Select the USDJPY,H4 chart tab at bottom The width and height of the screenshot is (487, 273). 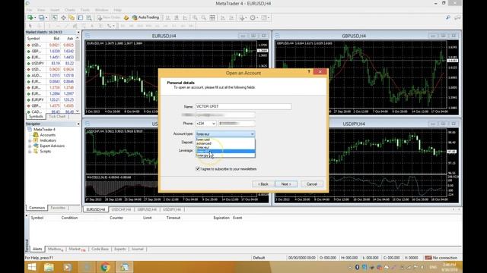point(172,209)
